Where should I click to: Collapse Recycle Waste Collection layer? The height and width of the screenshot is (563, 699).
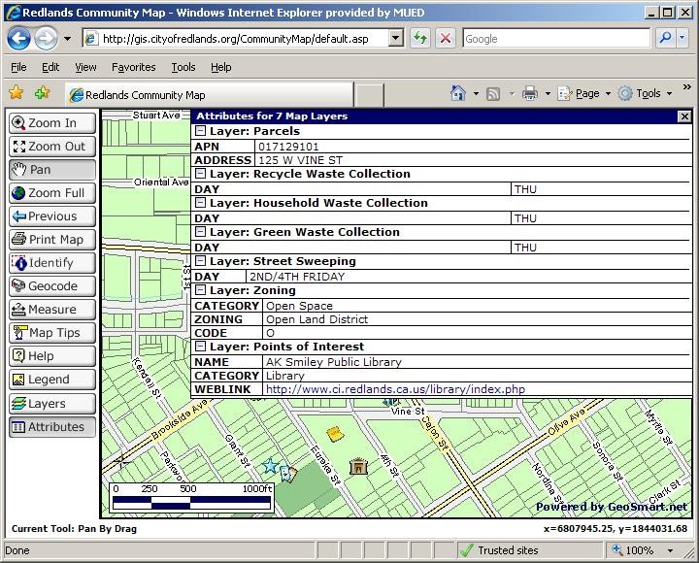coord(201,174)
